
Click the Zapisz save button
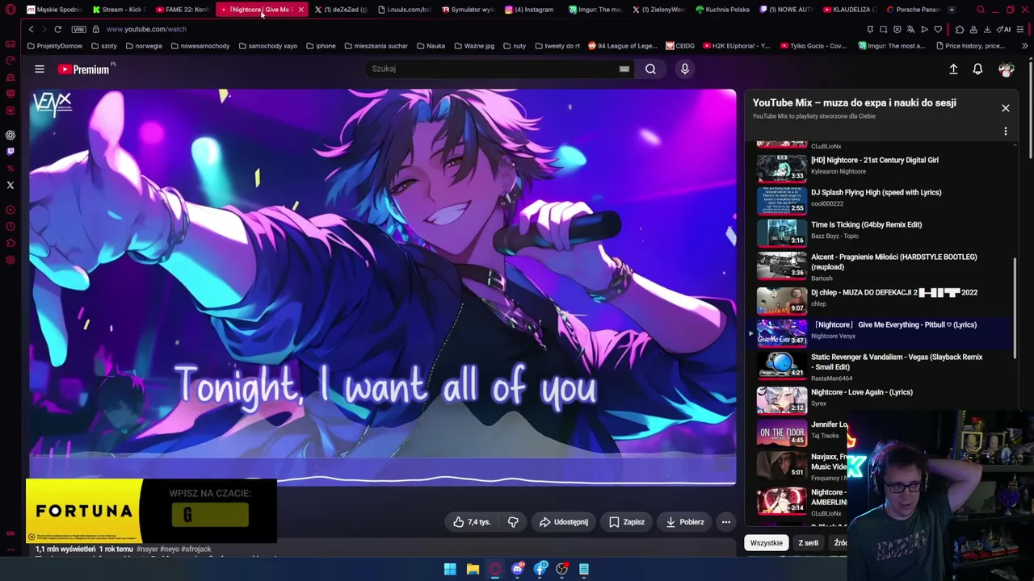627,522
